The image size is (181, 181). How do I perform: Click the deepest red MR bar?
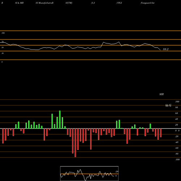[x=75, y=143]
